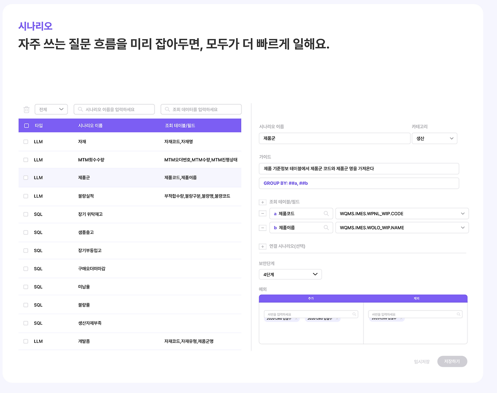Switch to the 제외 tab in 예외 section
This screenshot has width=497, height=393.
tap(415, 298)
